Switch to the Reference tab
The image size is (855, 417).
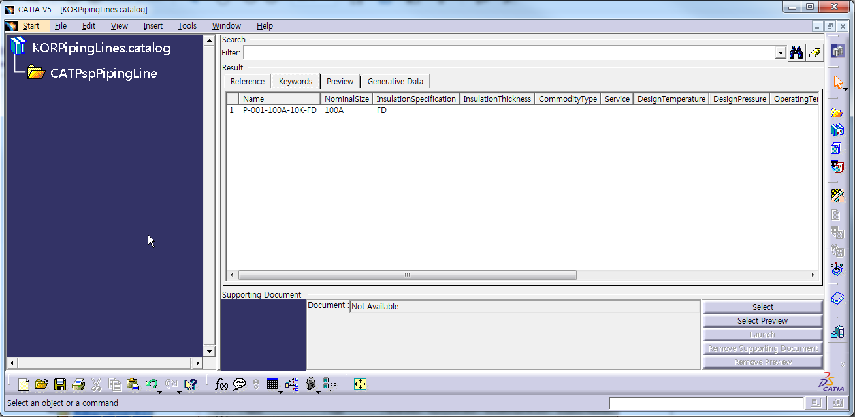point(248,82)
